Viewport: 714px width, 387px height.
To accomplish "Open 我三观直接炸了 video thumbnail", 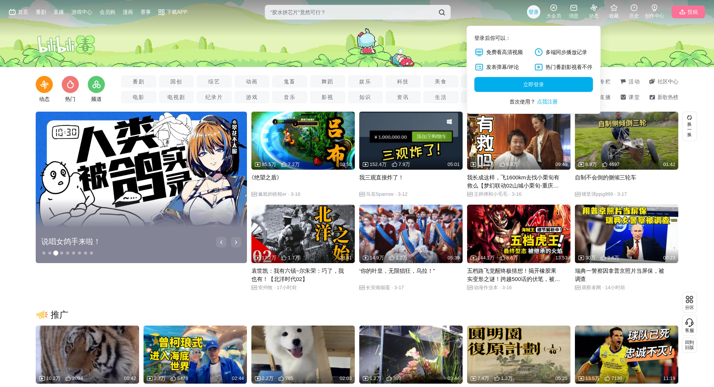I will pos(411,141).
